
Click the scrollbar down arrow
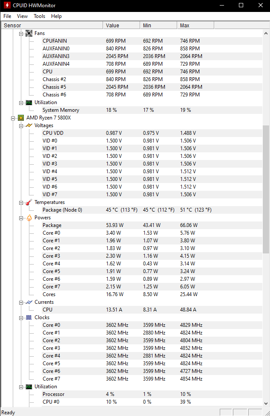266,404
